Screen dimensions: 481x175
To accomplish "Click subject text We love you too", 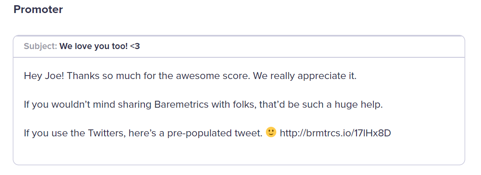I will tap(94, 46).
